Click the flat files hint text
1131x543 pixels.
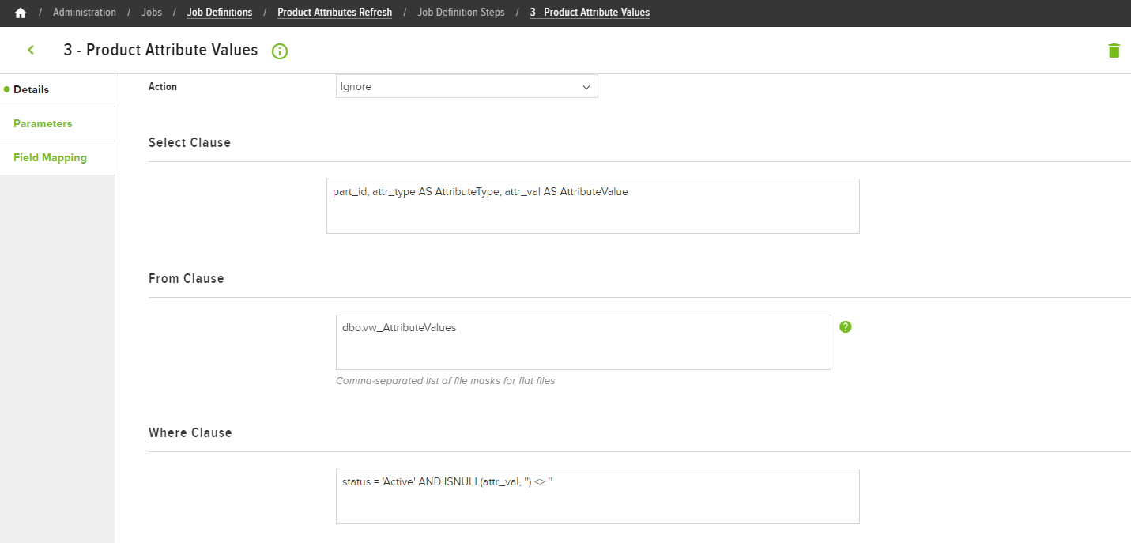point(446,381)
